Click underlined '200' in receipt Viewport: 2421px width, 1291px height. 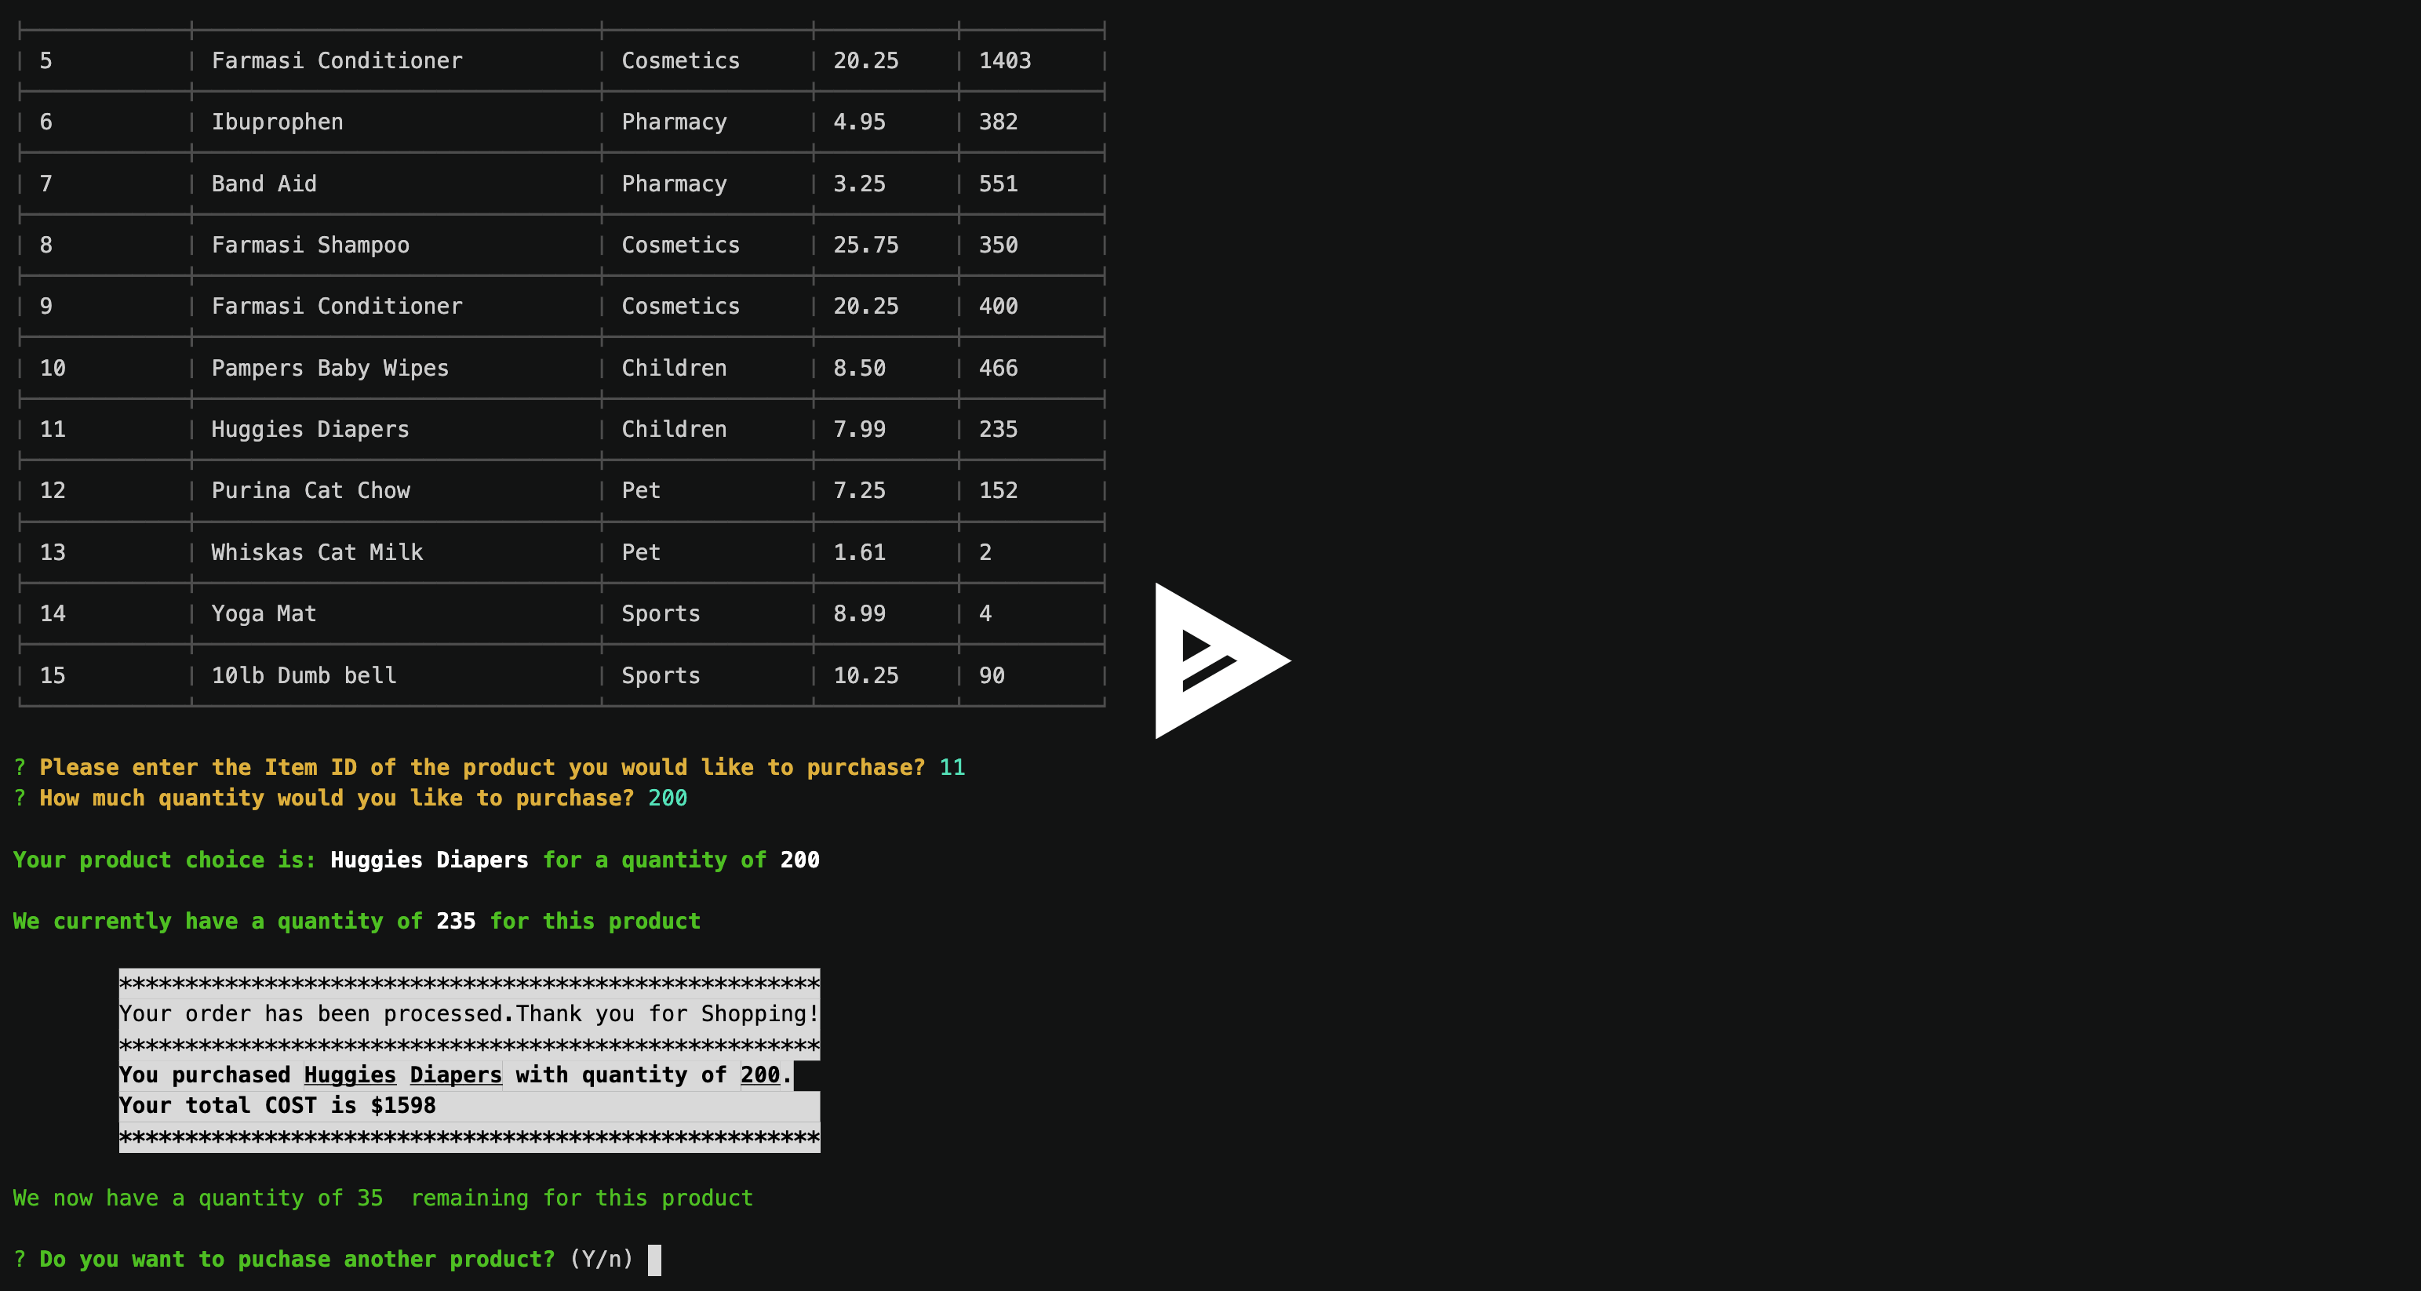(760, 1075)
